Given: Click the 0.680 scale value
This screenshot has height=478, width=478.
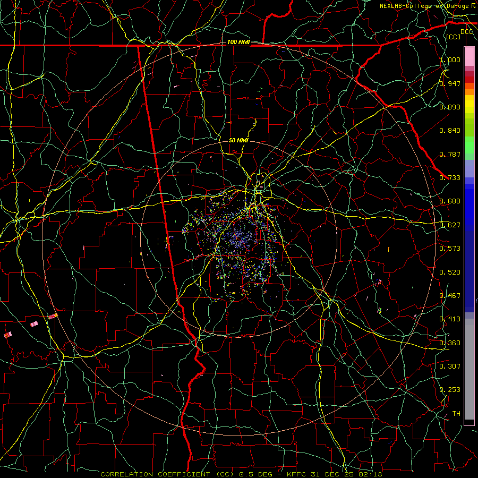Looking at the screenshot, I should point(450,201).
